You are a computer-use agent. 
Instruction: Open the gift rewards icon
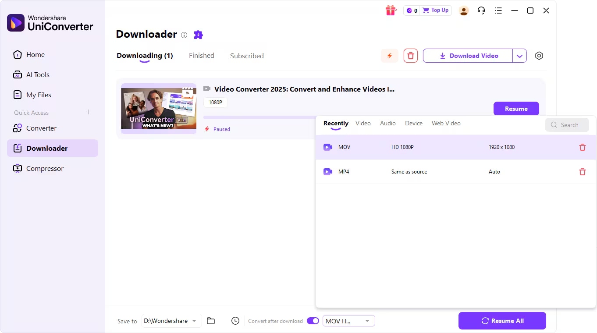pyautogui.click(x=391, y=11)
